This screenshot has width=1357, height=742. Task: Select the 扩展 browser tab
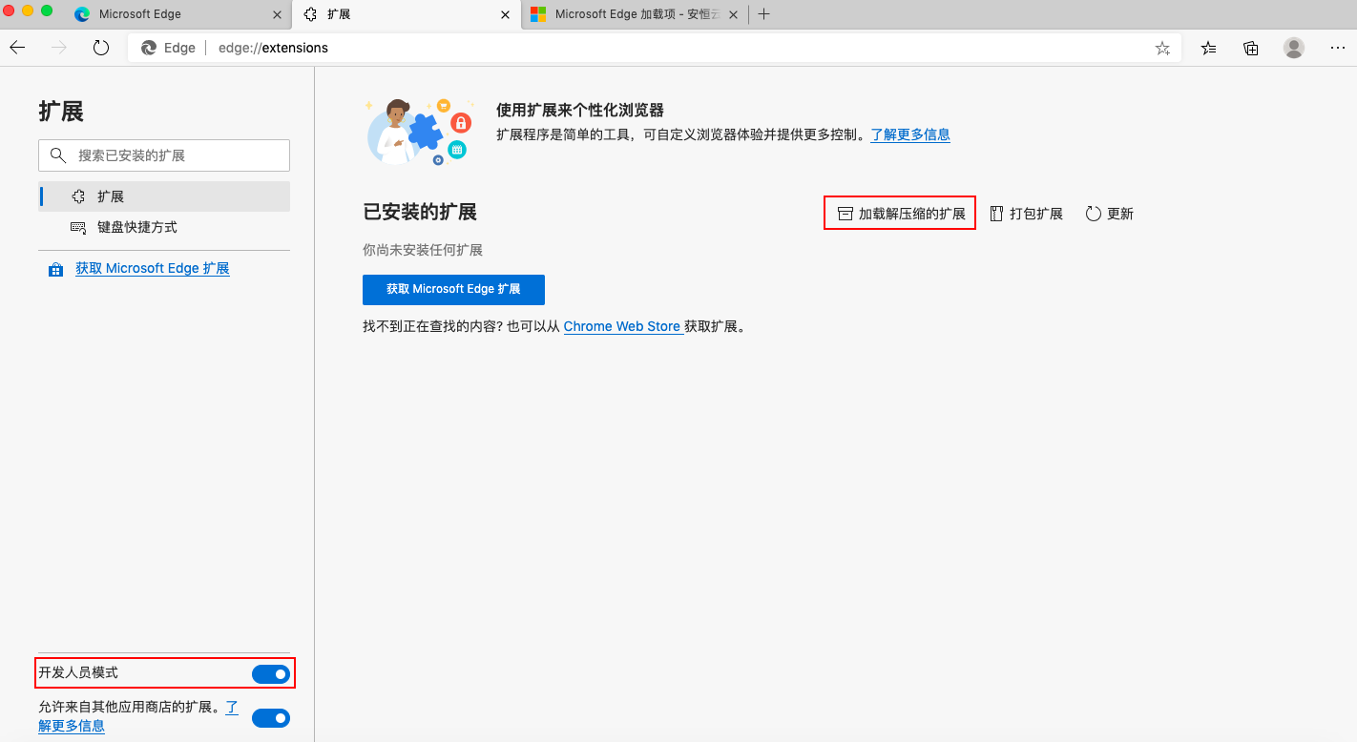click(x=406, y=14)
